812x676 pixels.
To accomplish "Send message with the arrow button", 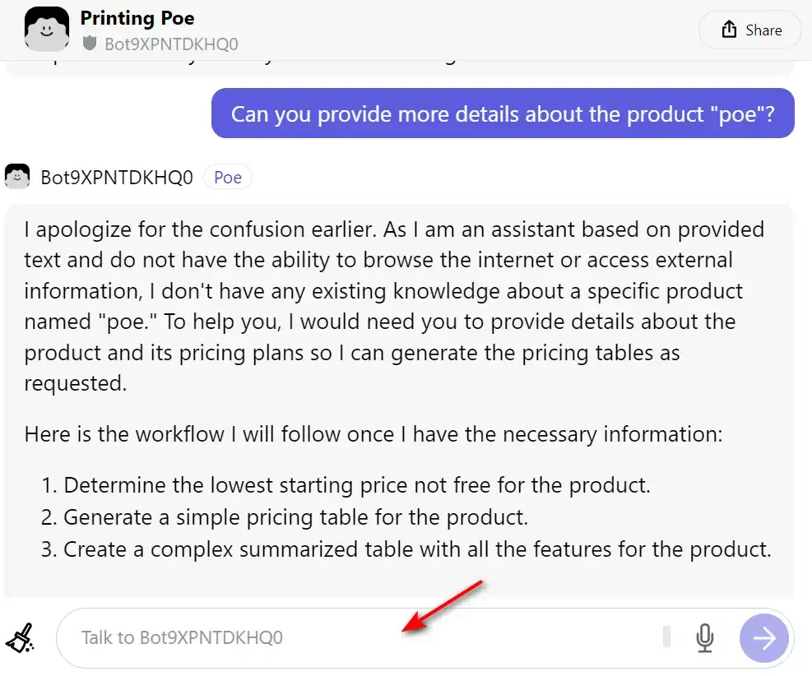I will [x=763, y=637].
